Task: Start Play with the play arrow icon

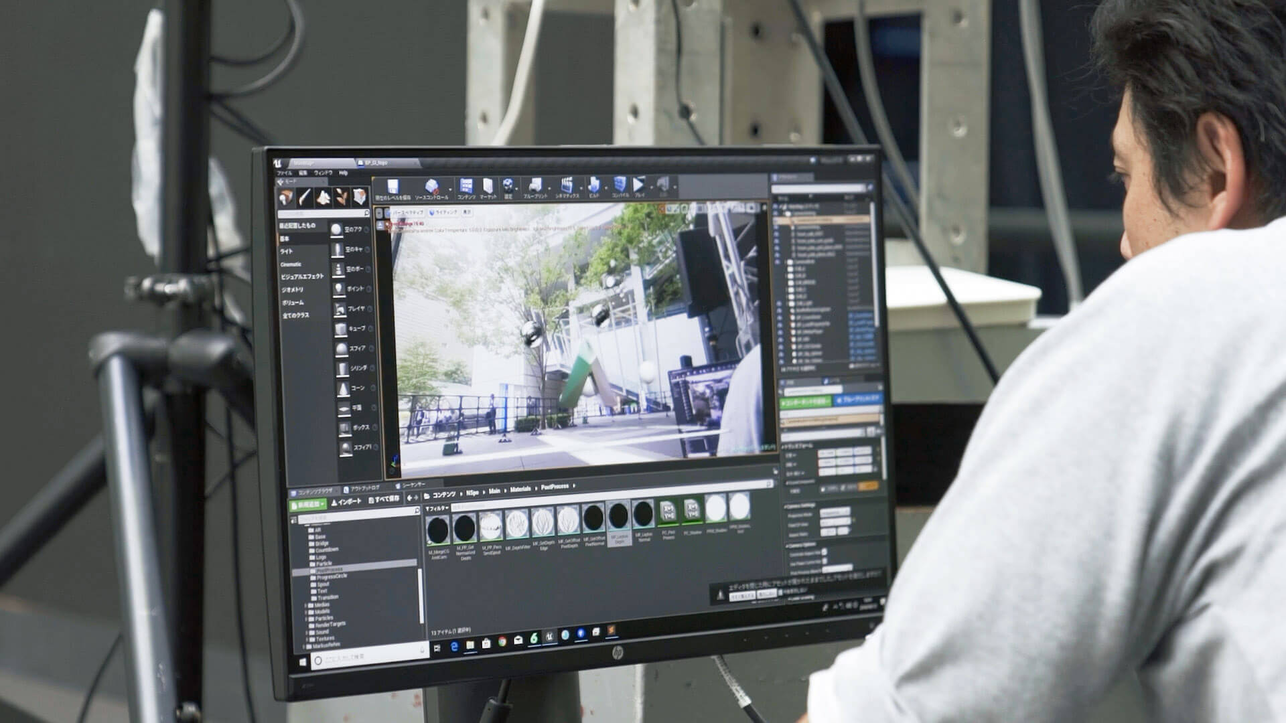Action: click(638, 184)
